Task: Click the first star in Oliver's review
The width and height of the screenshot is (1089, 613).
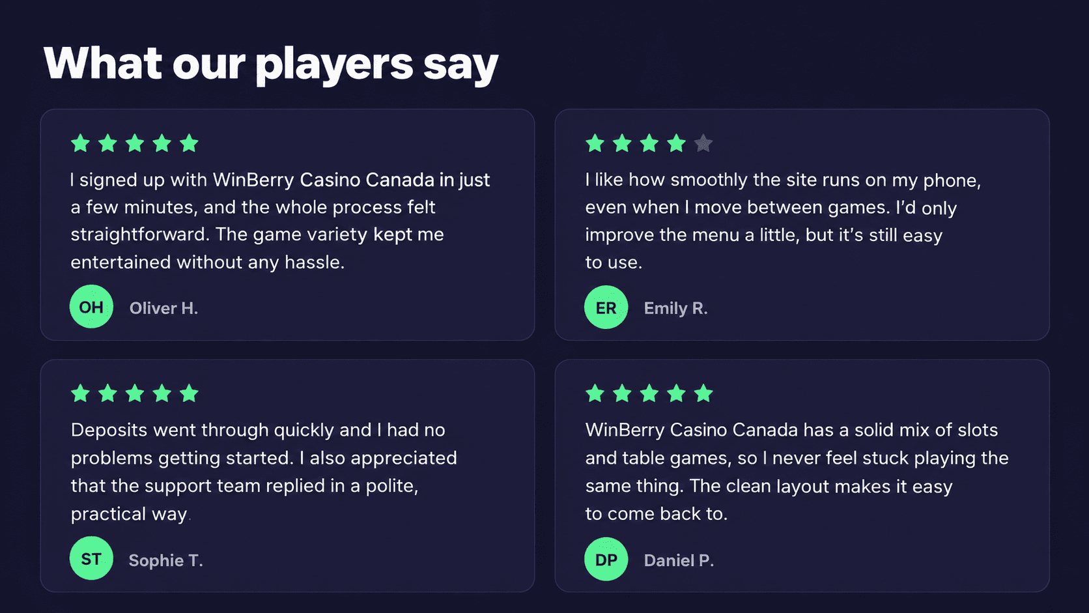Action: tap(80, 143)
